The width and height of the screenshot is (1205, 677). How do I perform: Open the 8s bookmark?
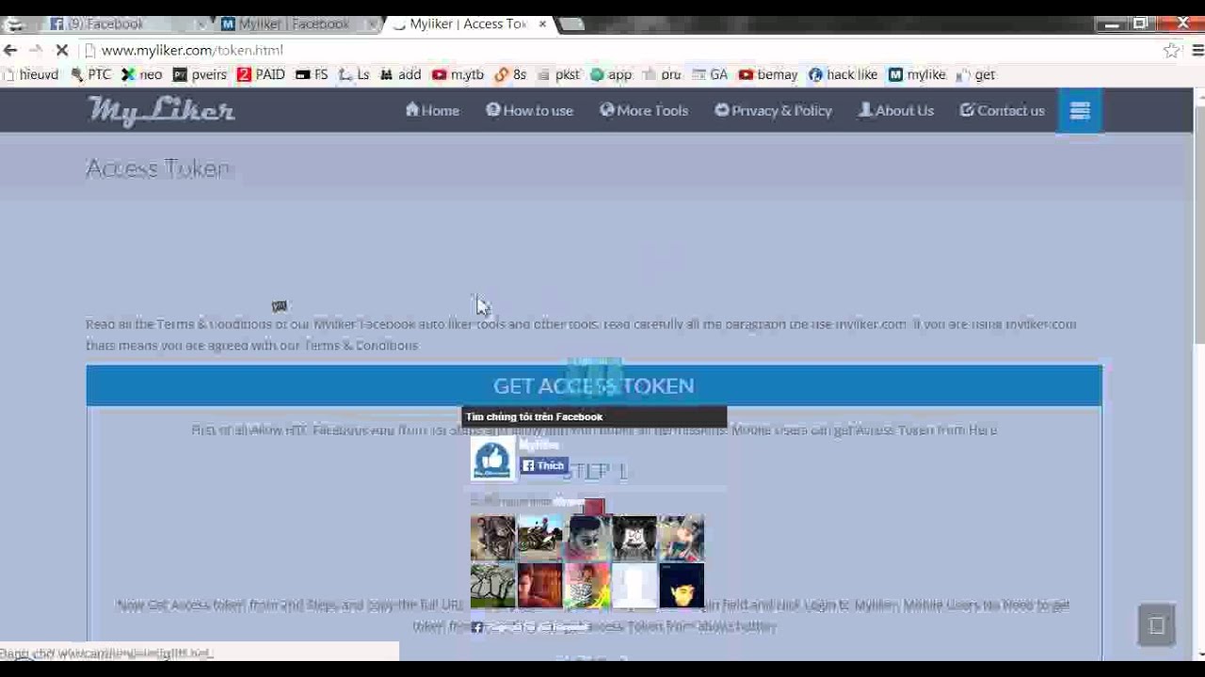pyautogui.click(x=510, y=74)
